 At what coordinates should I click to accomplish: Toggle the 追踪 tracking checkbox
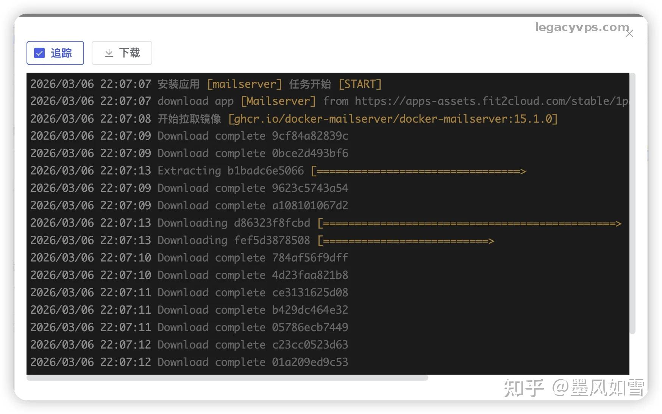pos(39,53)
